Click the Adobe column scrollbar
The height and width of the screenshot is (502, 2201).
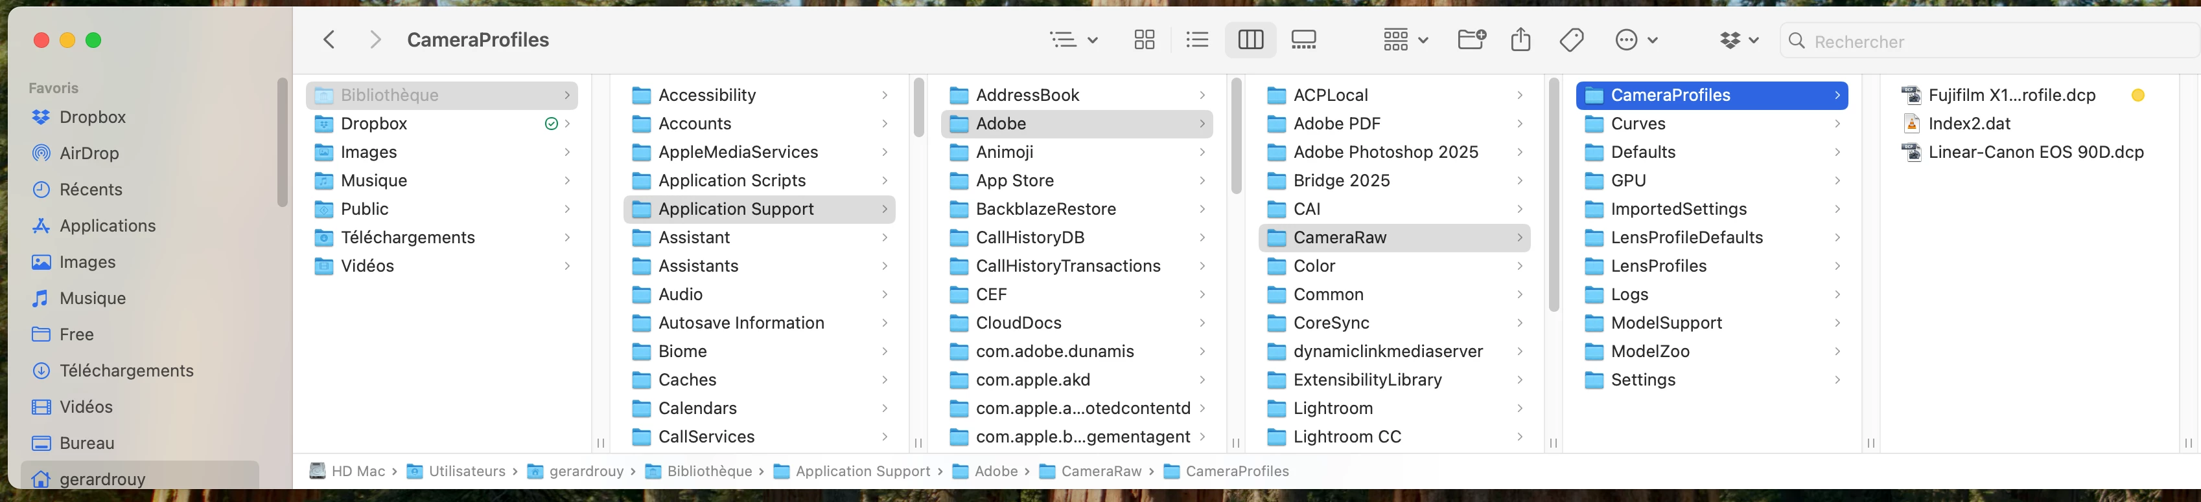tap(1235, 135)
